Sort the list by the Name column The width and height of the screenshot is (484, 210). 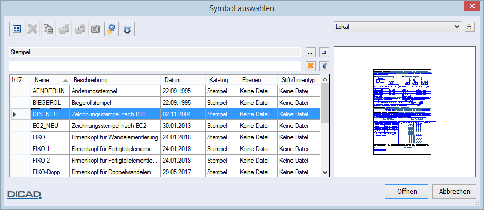(x=51, y=80)
